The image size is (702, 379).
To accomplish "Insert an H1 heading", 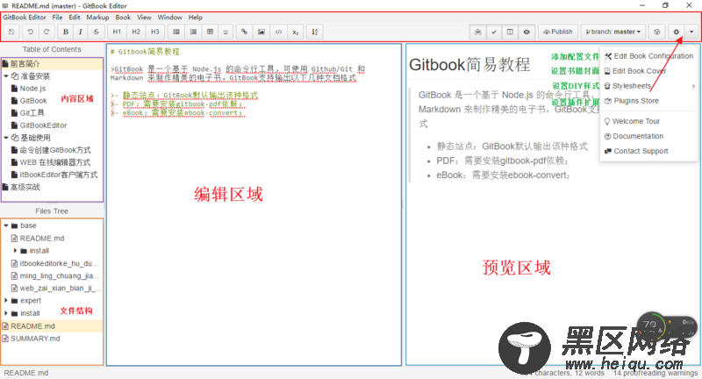I will point(117,32).
